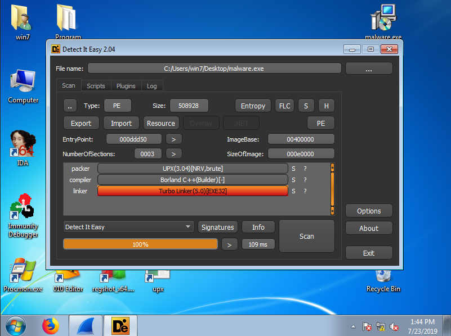Click the arrow next to EntryPoint
Viewport: 451px width, 336px height.
[x=174, y=139]
